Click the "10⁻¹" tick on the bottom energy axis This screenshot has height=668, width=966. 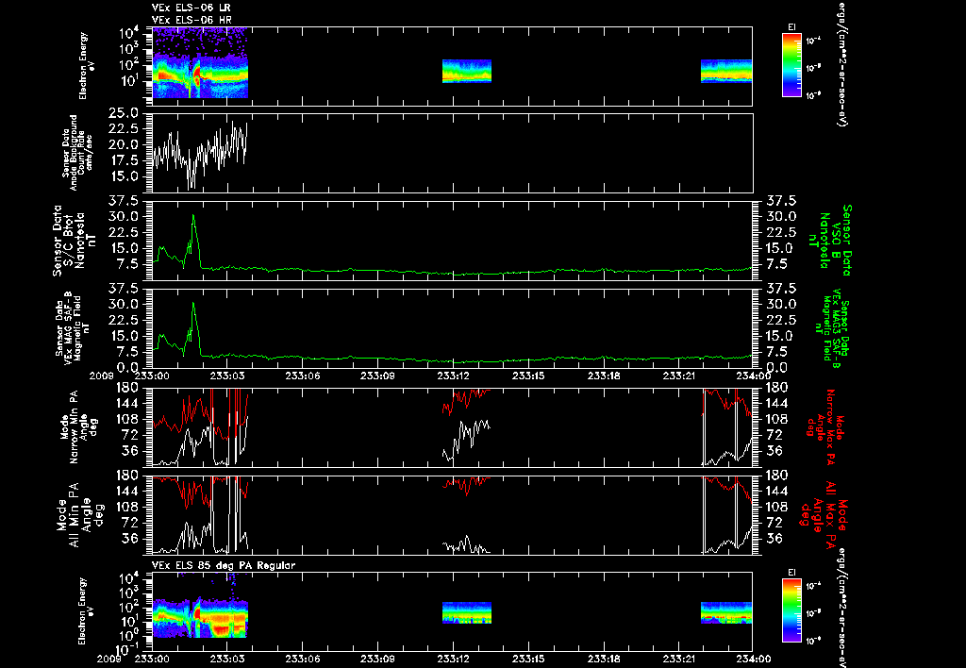(130, 649)
